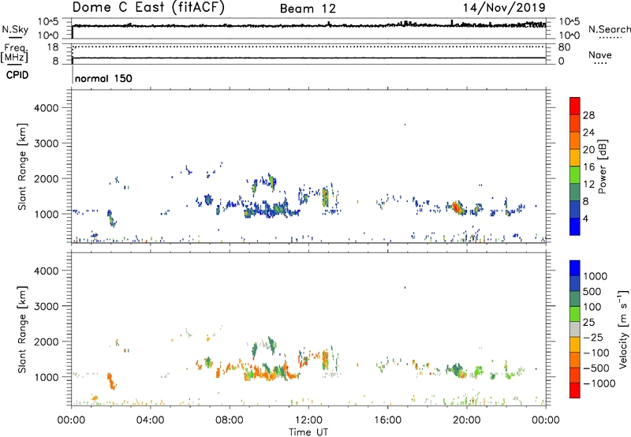Click the '25' velocity colorbar tick value
This screenshot has height=437, width=631.
(588, 323)
